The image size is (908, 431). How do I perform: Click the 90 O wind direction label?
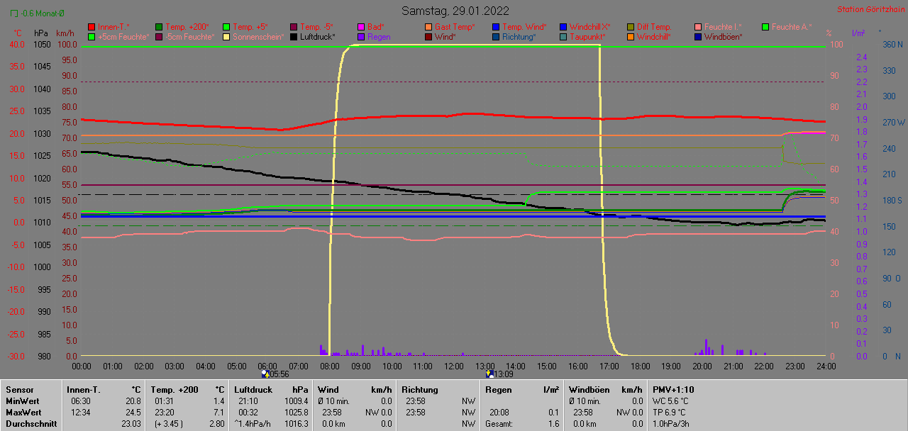(891, 278)
